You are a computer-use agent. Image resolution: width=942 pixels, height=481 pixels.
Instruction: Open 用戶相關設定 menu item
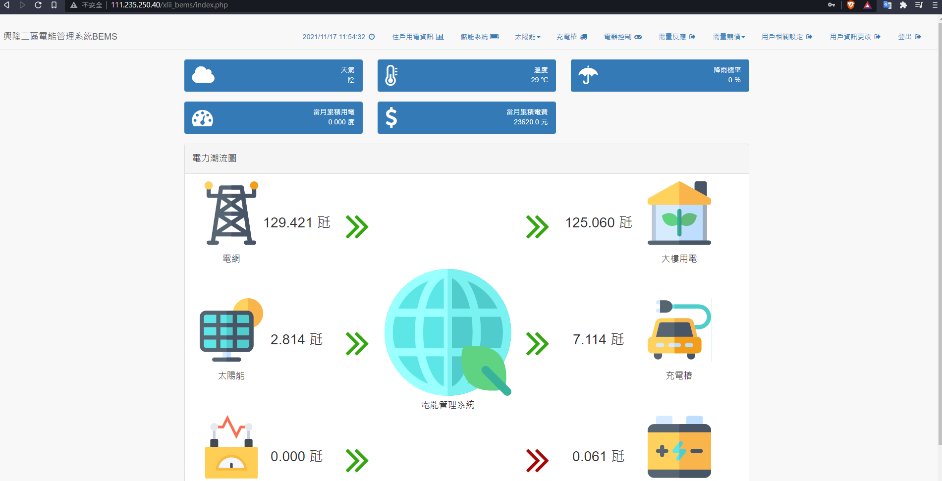click(x=787, y=37)
